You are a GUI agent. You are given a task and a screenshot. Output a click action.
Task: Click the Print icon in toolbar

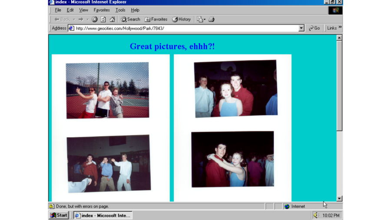coord(212,20)
